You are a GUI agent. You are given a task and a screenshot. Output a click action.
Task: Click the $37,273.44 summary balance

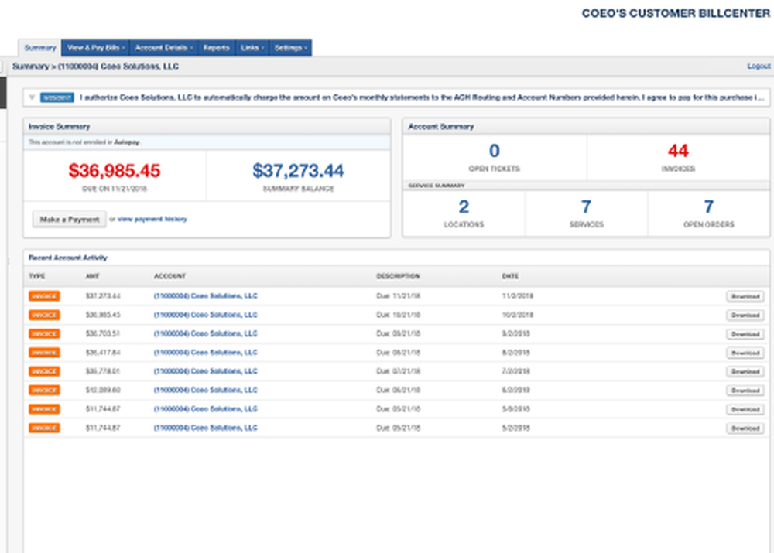298,171
